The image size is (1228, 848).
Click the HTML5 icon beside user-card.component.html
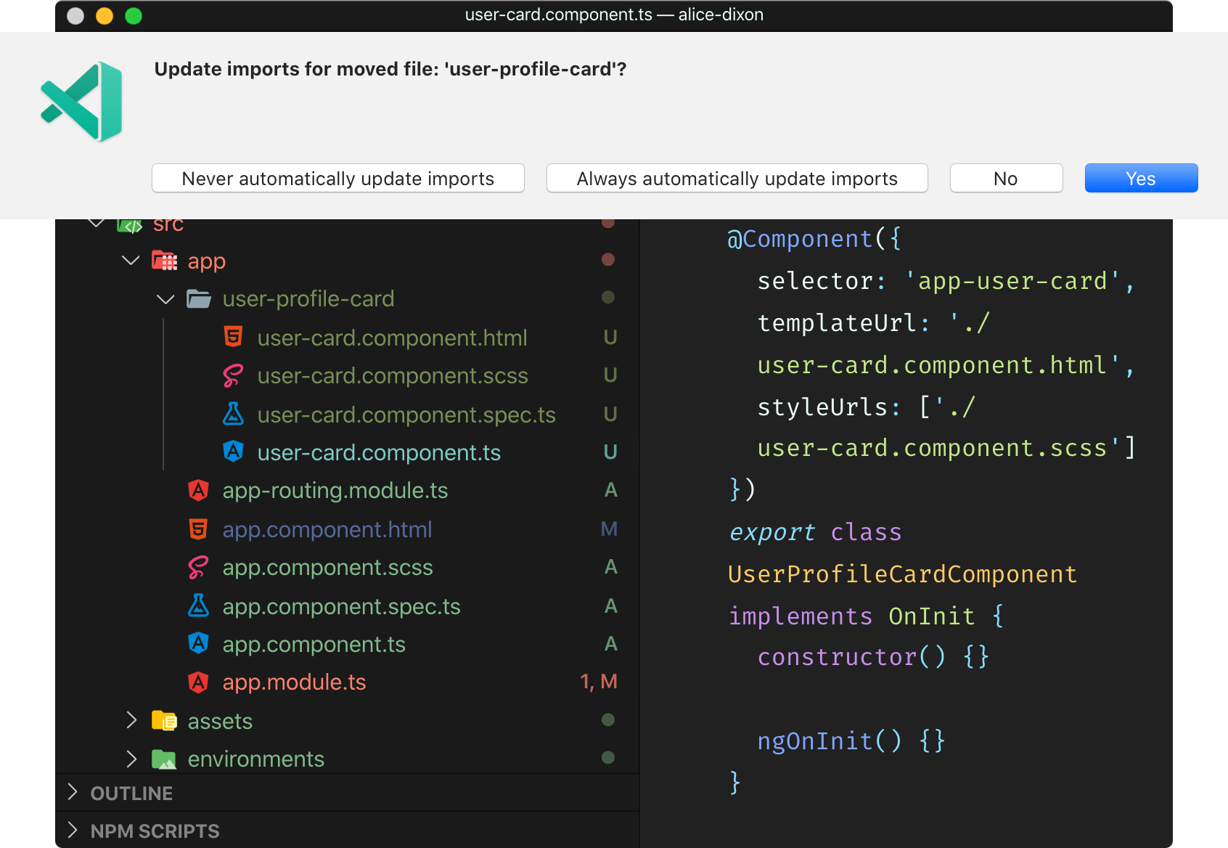233,337
